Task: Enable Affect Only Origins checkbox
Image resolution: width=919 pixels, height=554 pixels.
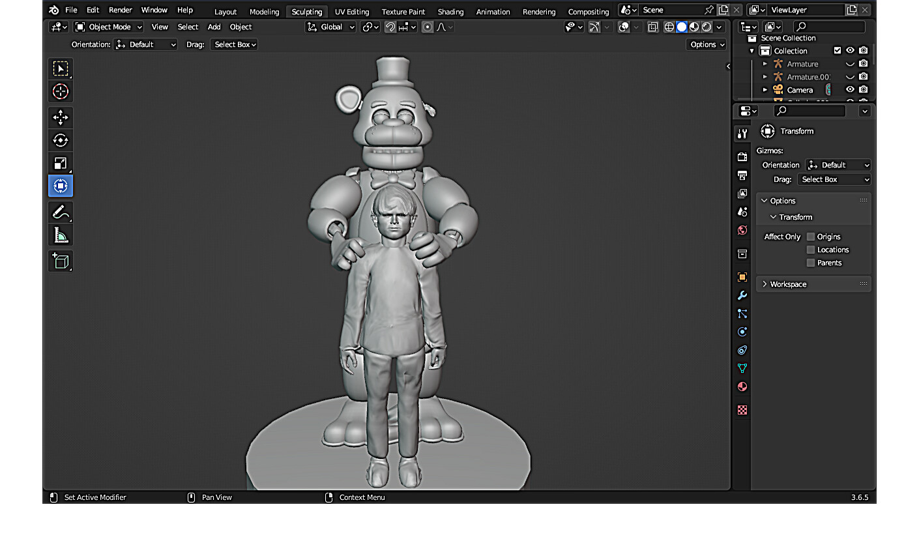Action: coord(811,237)
